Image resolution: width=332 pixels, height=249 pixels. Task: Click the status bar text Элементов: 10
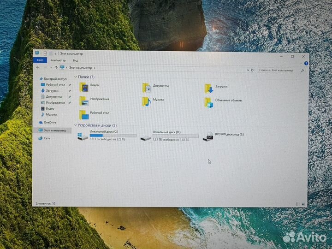click(45, 203)
